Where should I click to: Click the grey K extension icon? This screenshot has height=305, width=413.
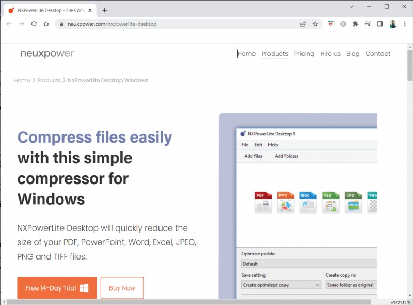point(343,24)
